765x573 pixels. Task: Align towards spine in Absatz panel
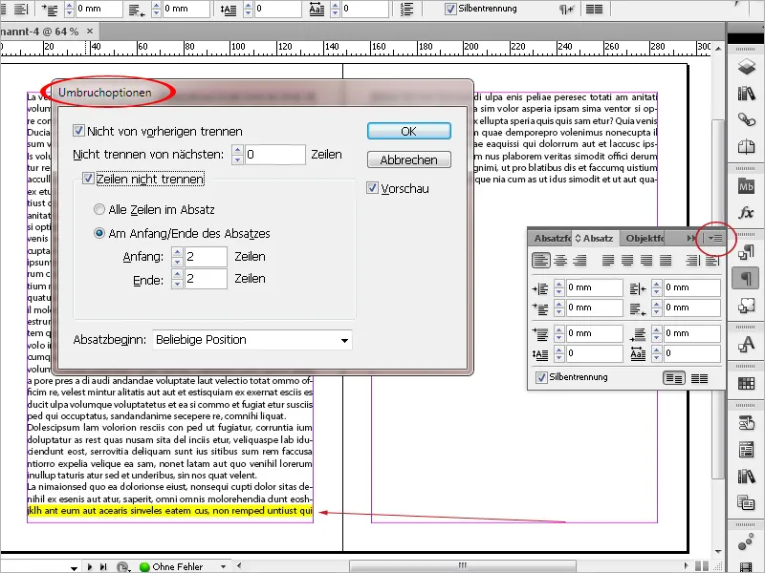(x=692, y=260)
